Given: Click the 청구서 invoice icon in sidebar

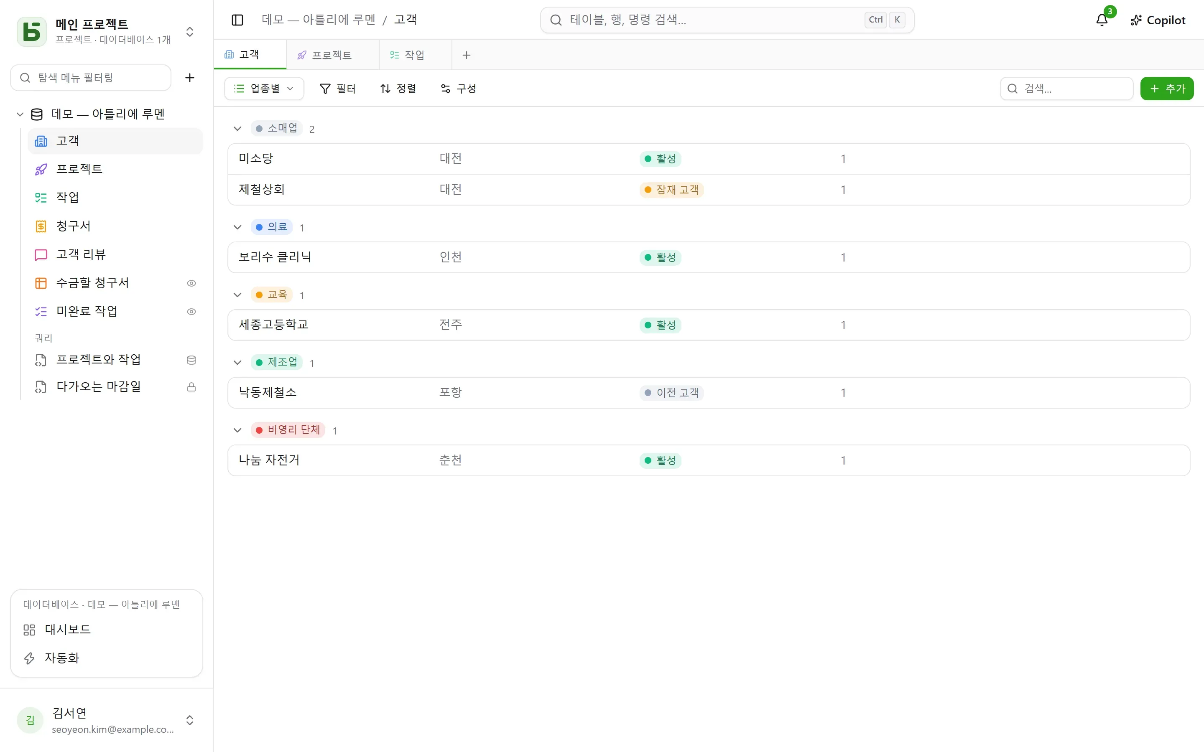Looking at the screenshot, I should tap(41, 226).
